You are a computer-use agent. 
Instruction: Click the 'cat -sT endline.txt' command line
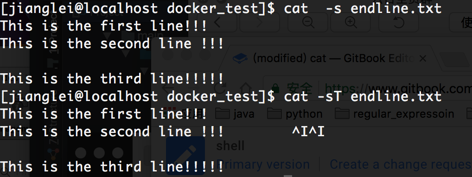tap(363, 96)
